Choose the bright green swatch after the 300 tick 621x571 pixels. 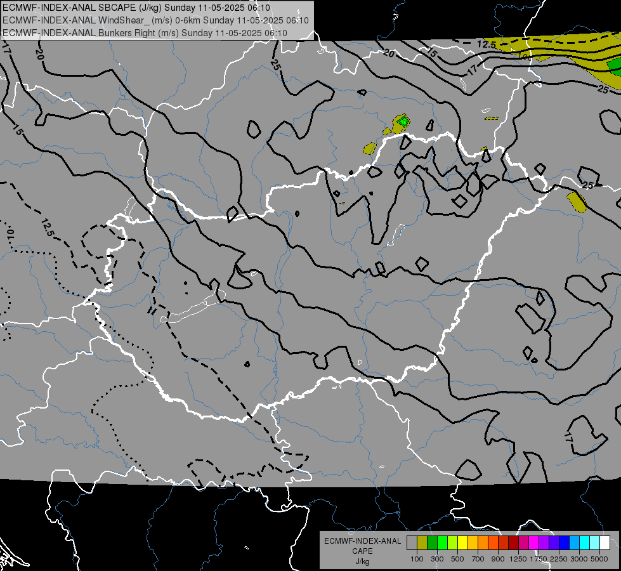tap(442, 543)
